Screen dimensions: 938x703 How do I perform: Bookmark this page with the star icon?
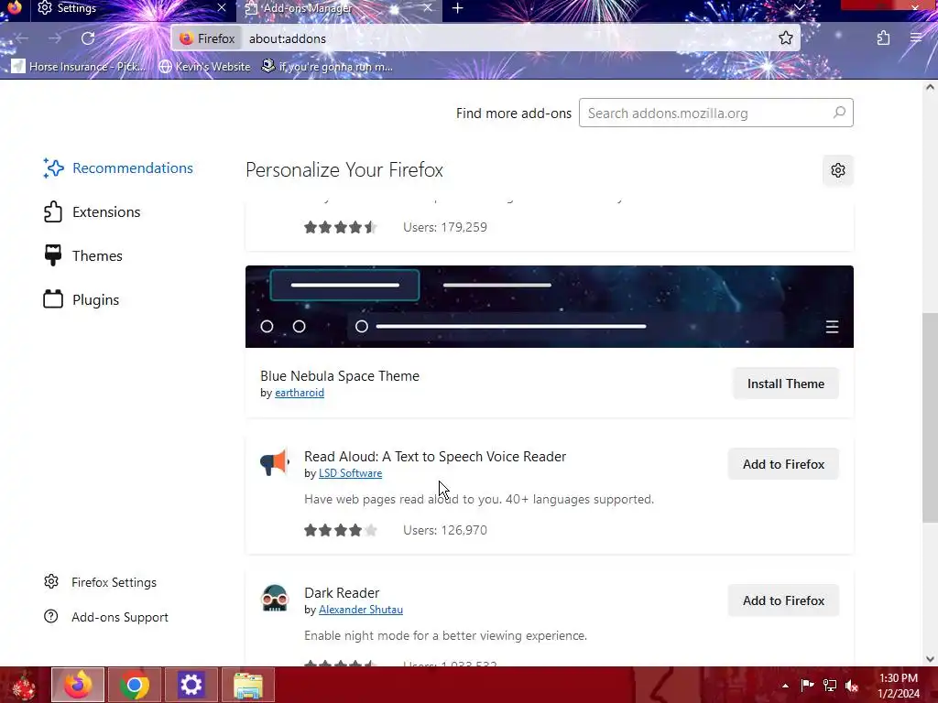tap(785, 38)
